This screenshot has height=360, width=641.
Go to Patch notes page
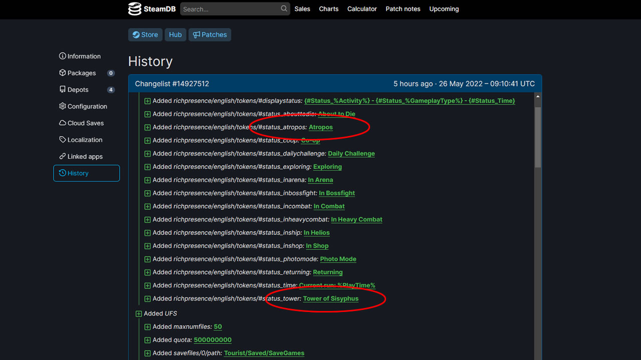click(x=403, y=9)
